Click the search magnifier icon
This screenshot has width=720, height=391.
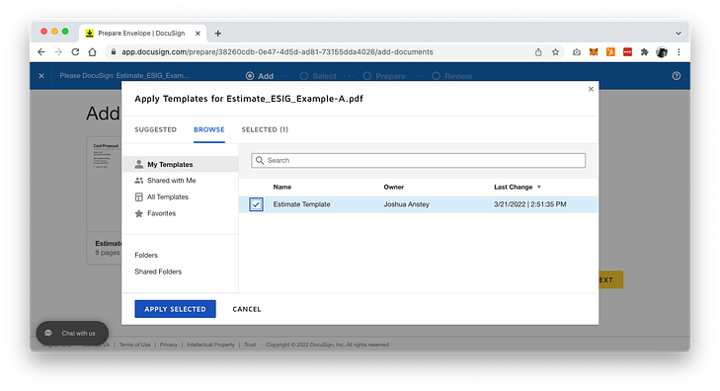260,160
